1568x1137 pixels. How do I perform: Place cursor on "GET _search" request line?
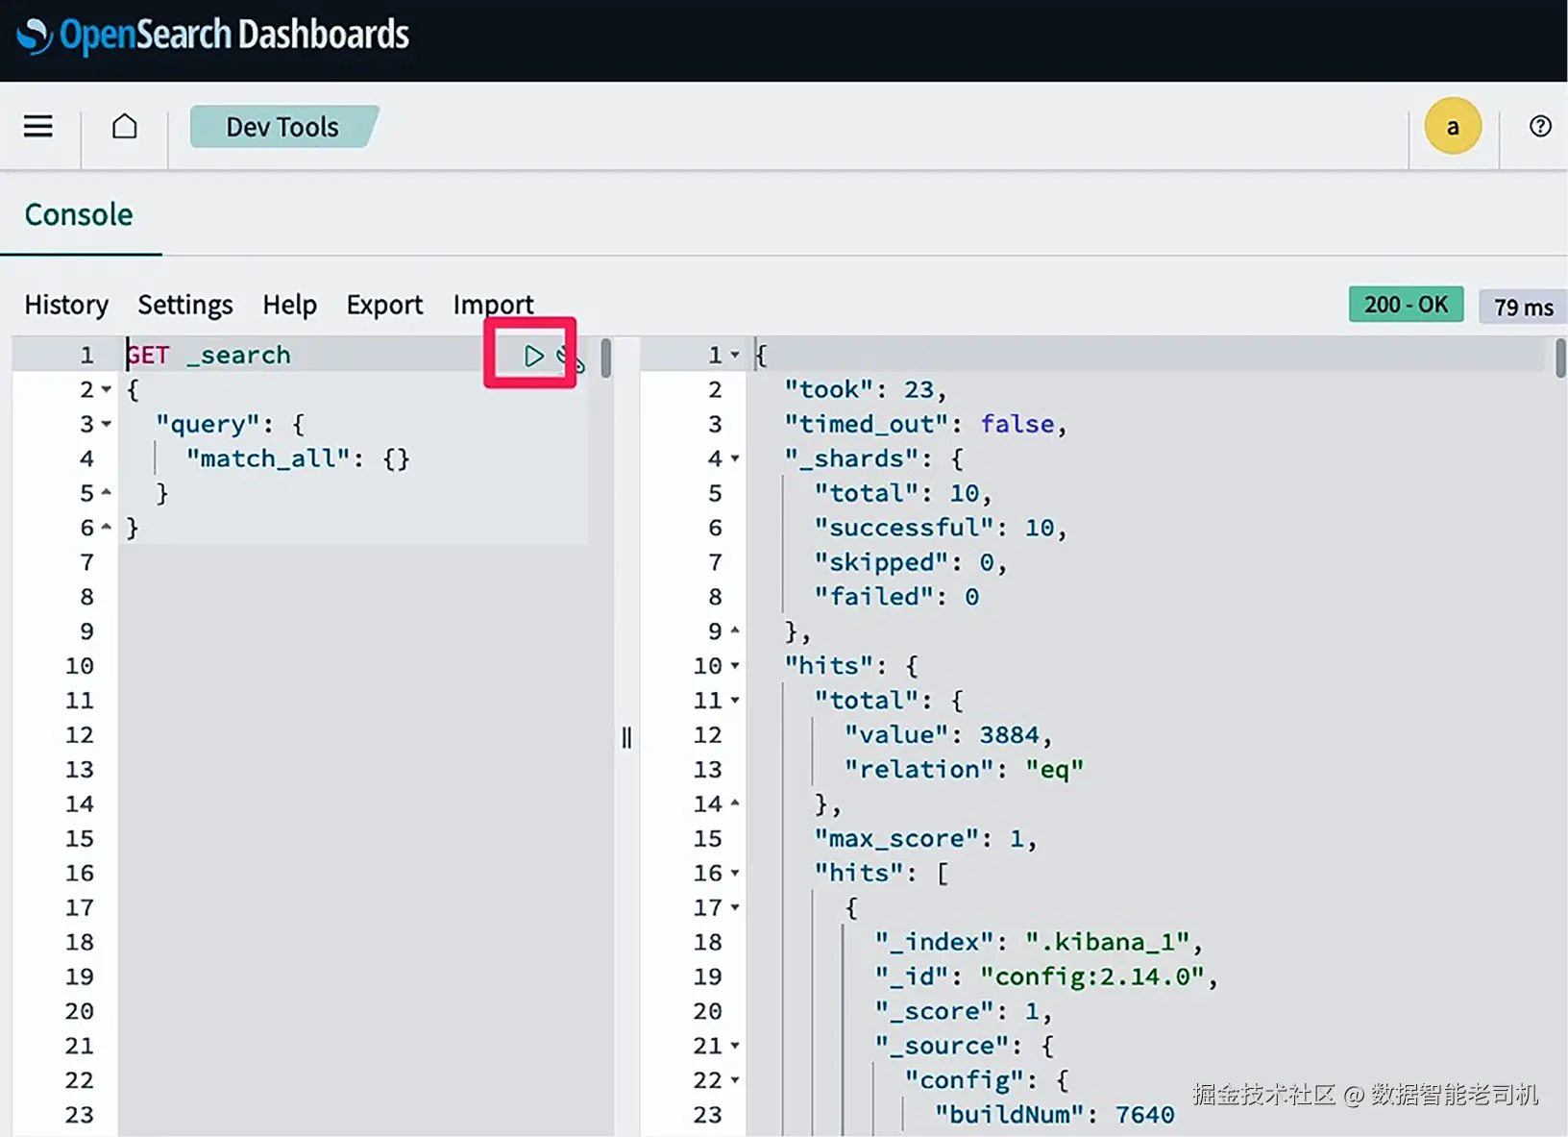(x=209, y=355)
